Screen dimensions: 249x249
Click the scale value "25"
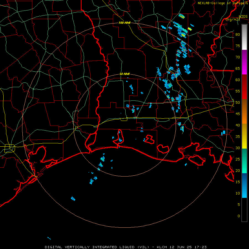(x=238, y=159)
